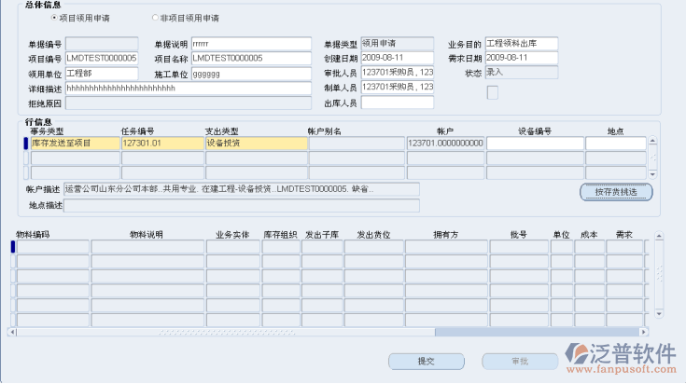This screenshot has width=686, height=384.
Task: Click the first-row 发出货位 cell
Action: point(374,246)
